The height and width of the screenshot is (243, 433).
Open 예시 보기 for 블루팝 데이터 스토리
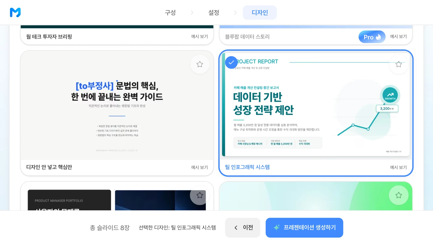click(x=398, y=36)
